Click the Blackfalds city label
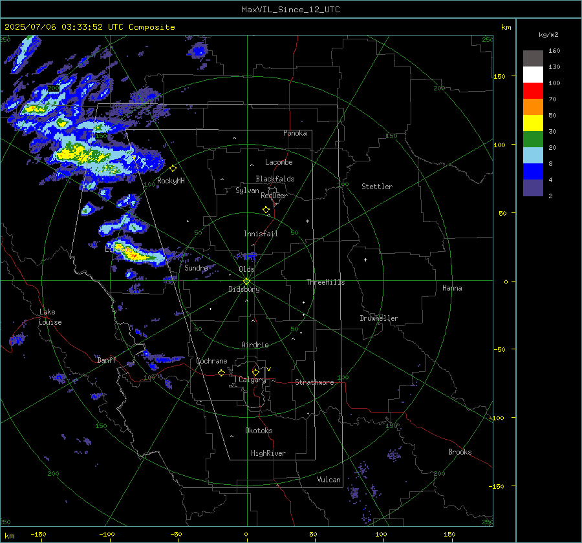This screenshot has width=582, height=543. (x=275, y=179)
